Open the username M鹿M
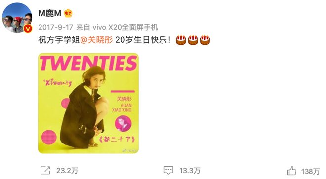This screenshot has height=179, width=326. click(x=50, y=13)
